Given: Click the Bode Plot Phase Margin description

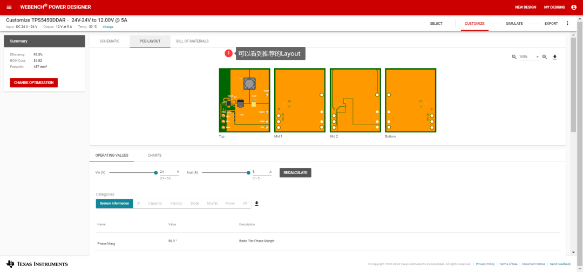Looking at the screenshot, I should 257,241.
